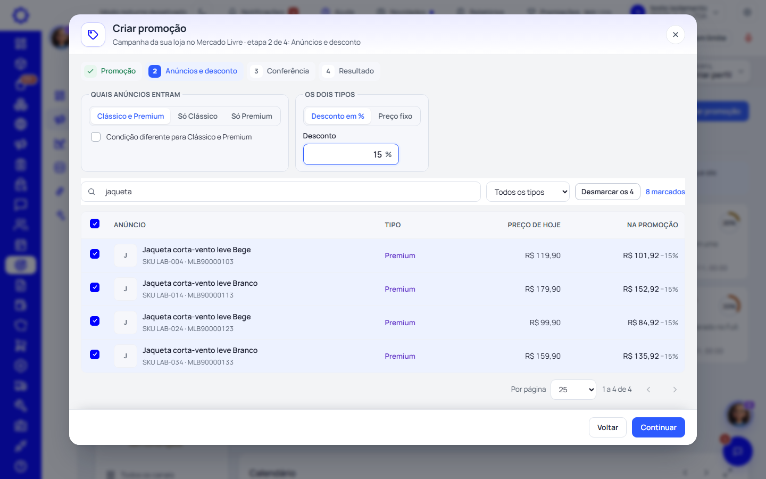Toggle the select-all ads checkbox in header

coord(95,224)
